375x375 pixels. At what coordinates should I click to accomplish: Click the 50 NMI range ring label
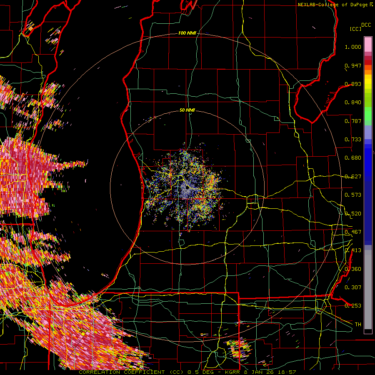(187, 110)
